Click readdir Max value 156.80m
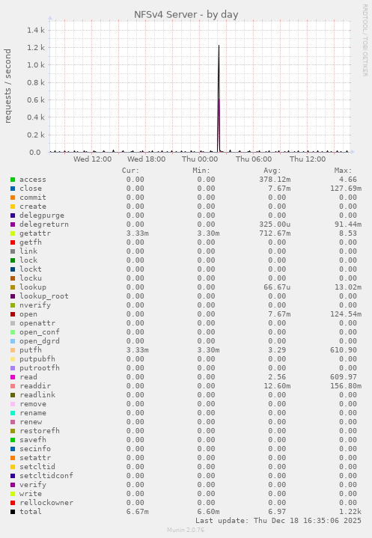 click(x=346, y=386)
